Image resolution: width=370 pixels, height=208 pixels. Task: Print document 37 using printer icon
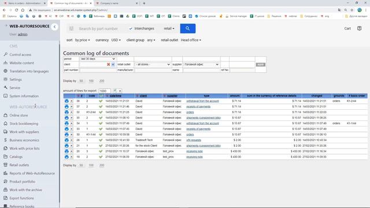click(x=66, y=106)
